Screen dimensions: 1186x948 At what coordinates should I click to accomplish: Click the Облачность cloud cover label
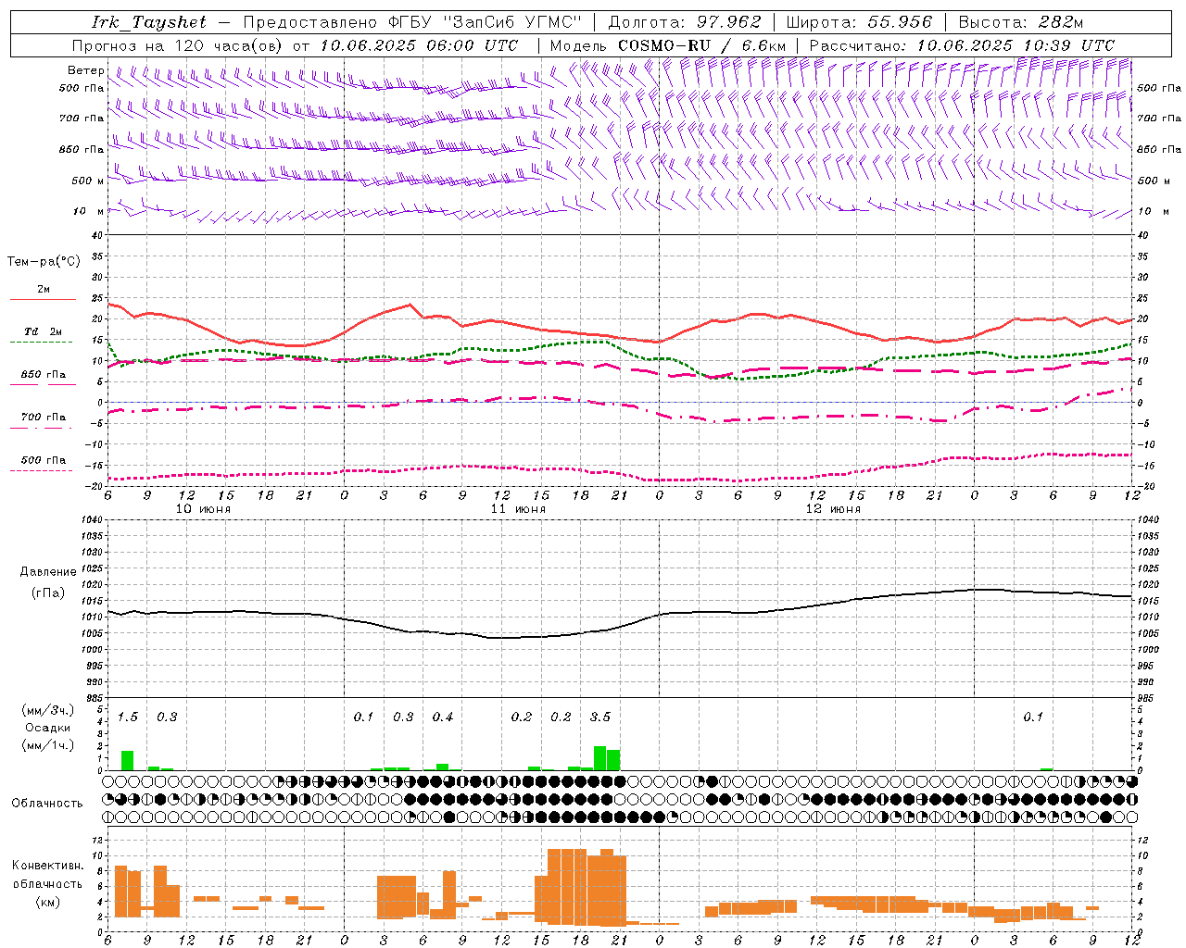[x=47, y=803]
